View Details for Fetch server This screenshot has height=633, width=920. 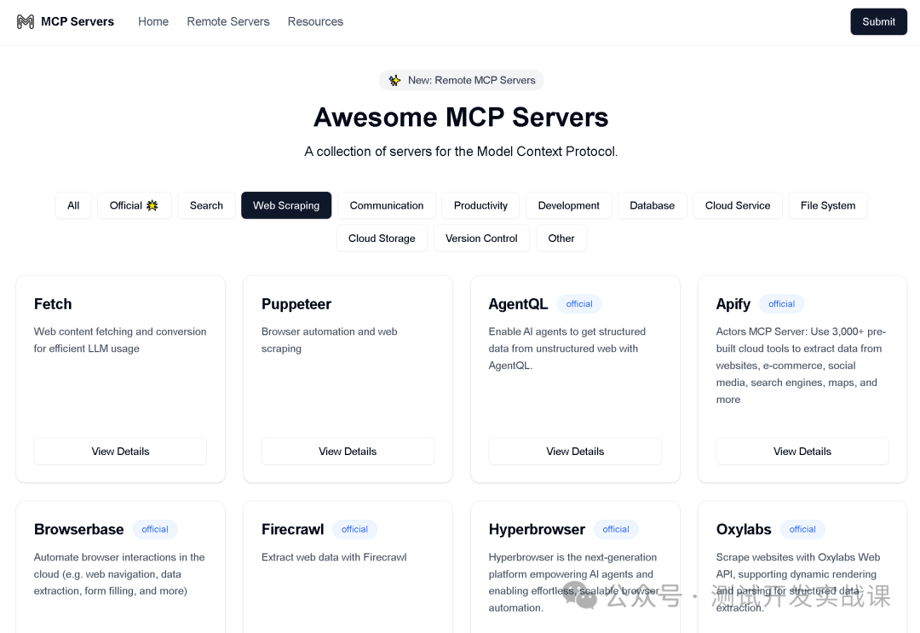[120, 452]
